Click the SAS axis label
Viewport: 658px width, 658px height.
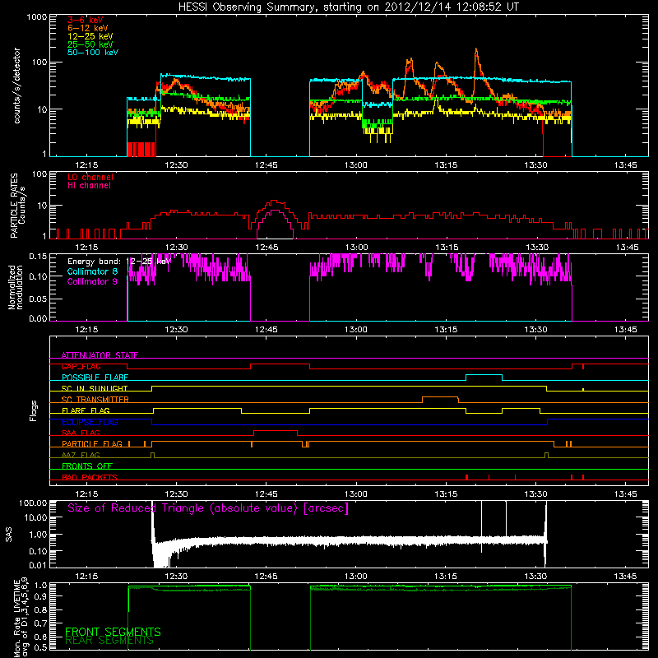[x=9, y=535]
